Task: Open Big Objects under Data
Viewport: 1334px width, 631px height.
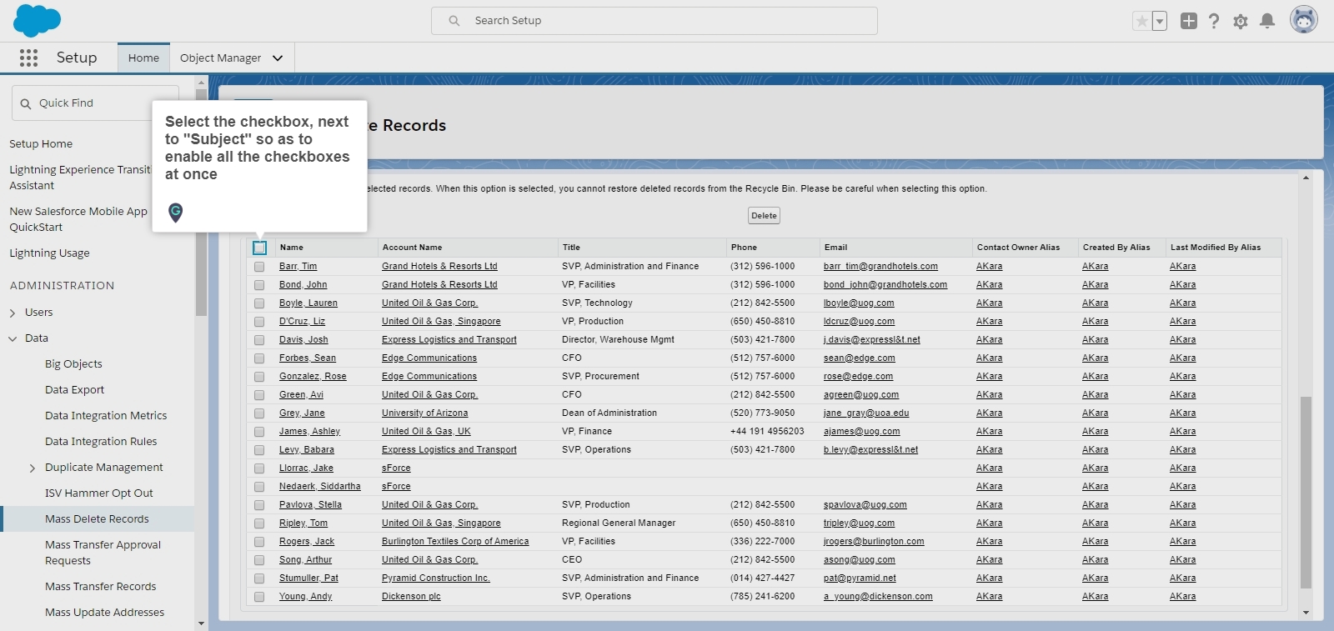Action: [x=73, y=363]
